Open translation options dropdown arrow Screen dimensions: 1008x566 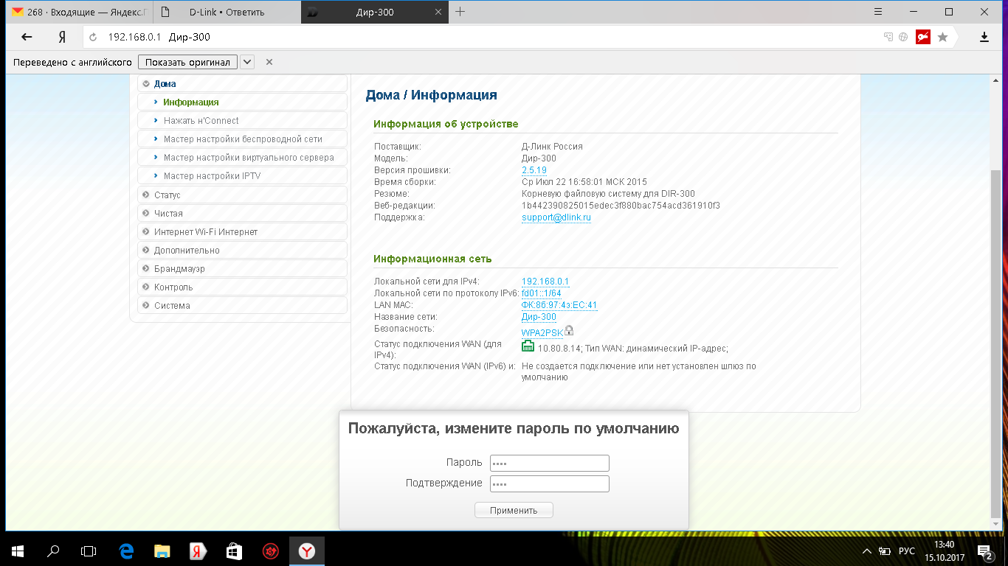tap(247, 62)
